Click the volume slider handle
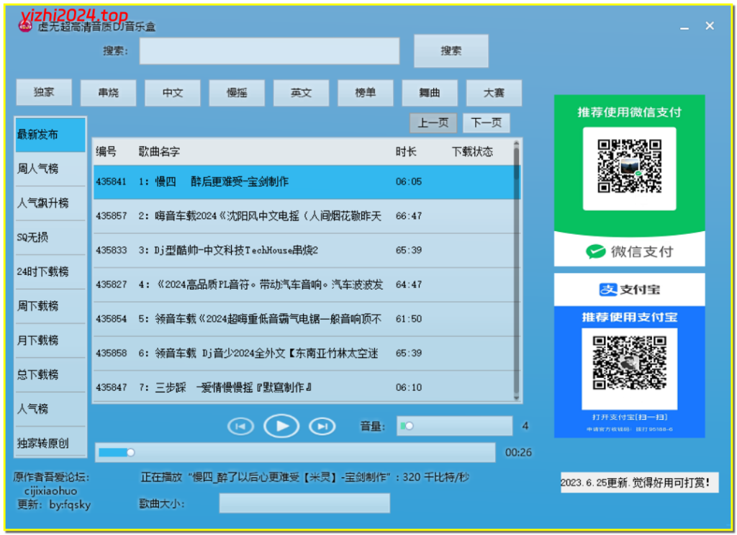Image resolution: width=737 pixels, height=535 pixels. coord(409,426)
